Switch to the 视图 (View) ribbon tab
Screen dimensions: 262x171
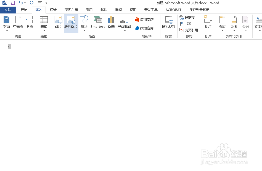pyautogui.click(x=133, y=10)
